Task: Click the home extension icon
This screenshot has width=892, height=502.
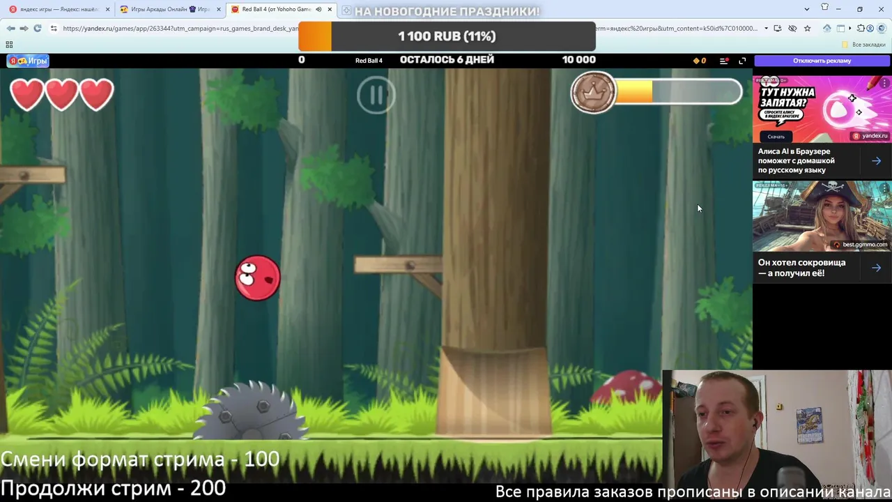Action: [826, 28]
